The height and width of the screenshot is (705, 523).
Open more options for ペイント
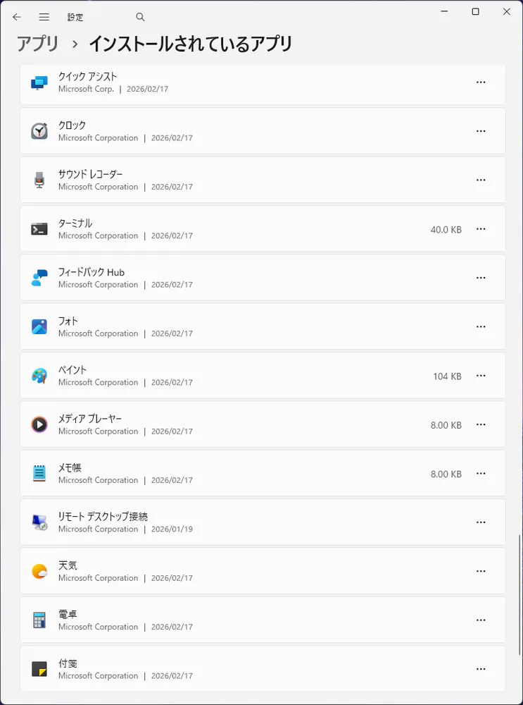(x=481, y=376)
